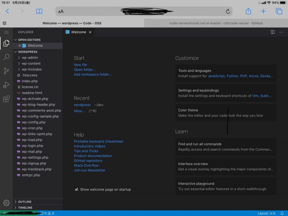The width and height of the screenshot is (288, 216).
Task: Open xmlrpc.php in the explorer
Action: click(x=38, y=175)
